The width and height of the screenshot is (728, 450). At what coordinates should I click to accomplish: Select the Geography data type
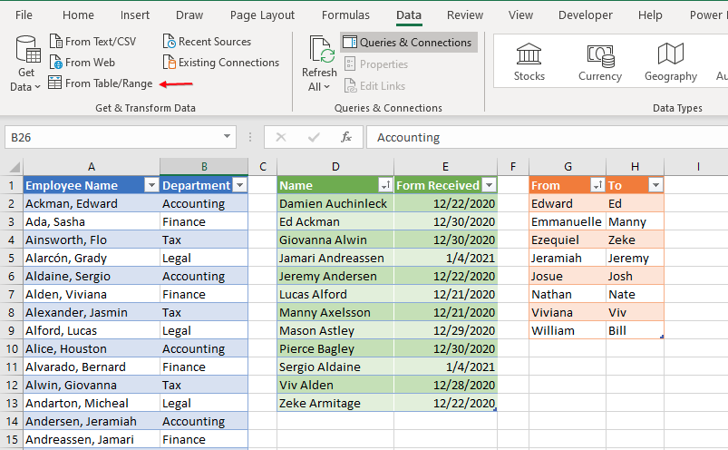670,62
